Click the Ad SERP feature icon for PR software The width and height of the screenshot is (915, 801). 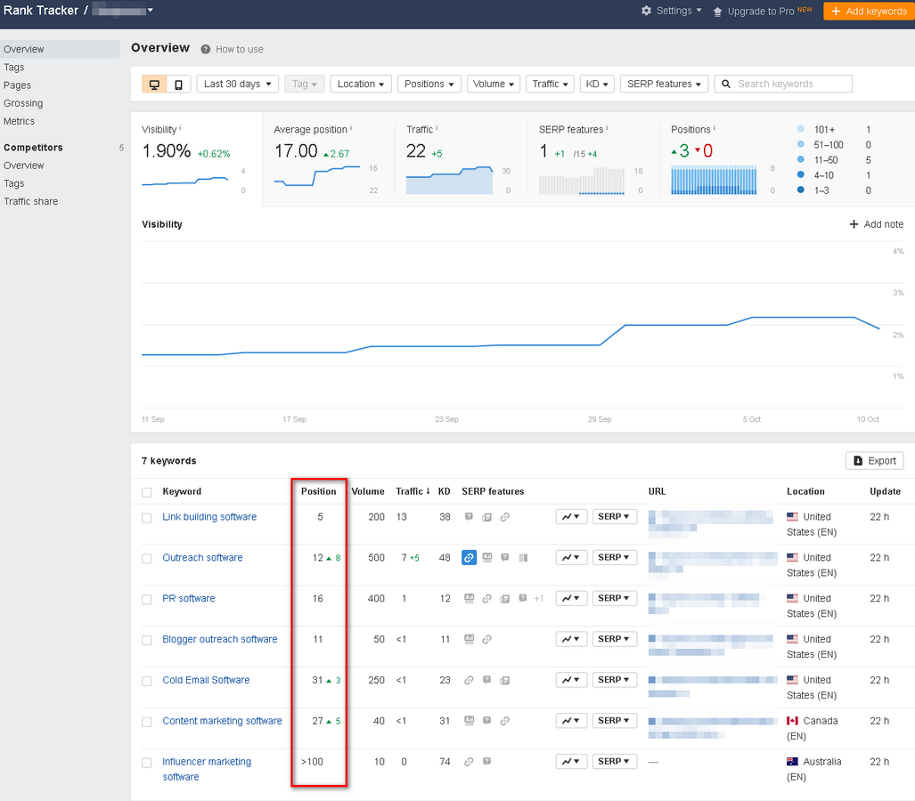(x=469, y=598)
